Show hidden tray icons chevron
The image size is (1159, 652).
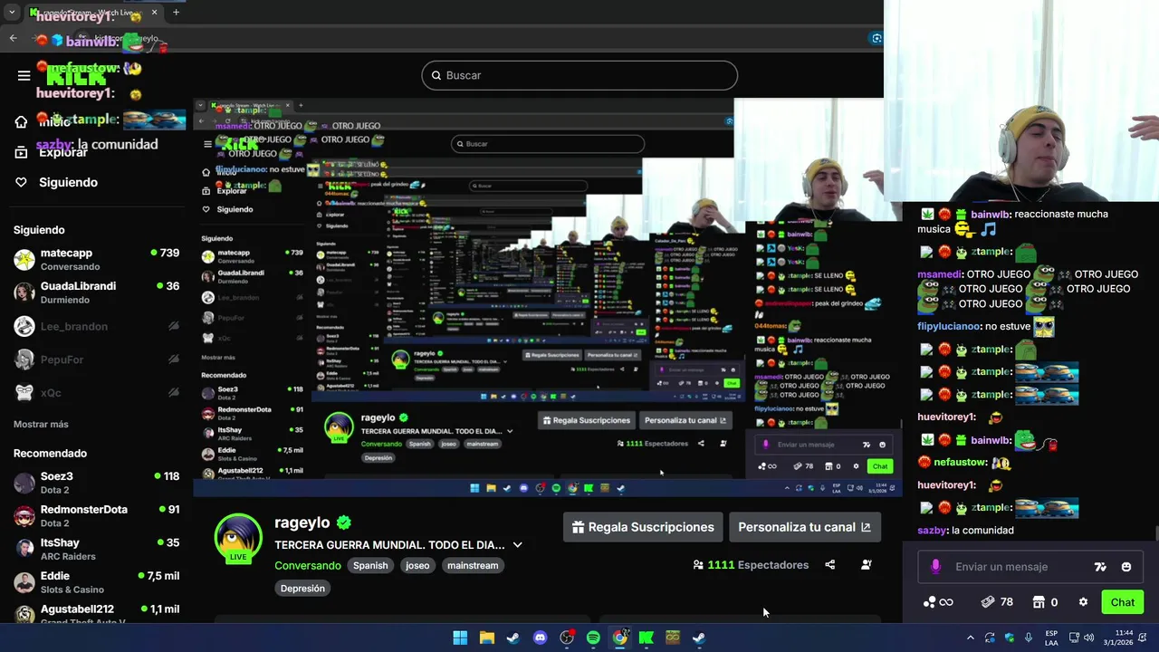coord(970,638)
